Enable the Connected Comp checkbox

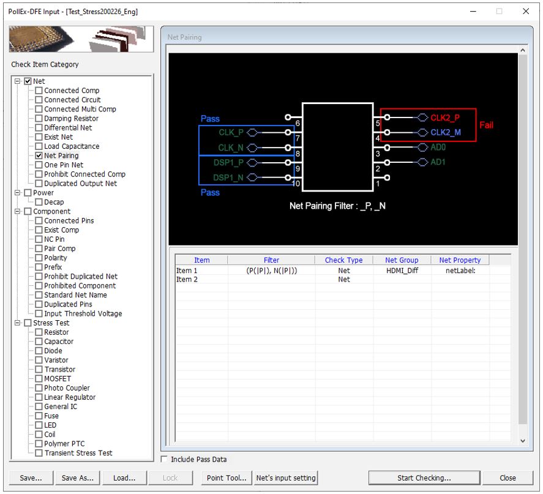[39, 91]
